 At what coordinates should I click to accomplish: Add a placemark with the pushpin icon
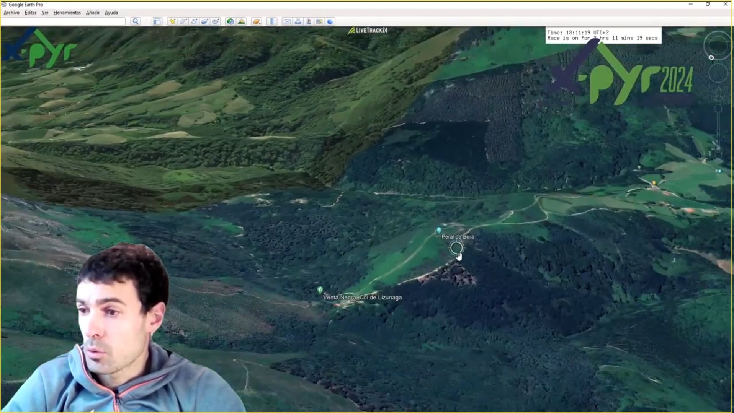click(x=172, y=21)
